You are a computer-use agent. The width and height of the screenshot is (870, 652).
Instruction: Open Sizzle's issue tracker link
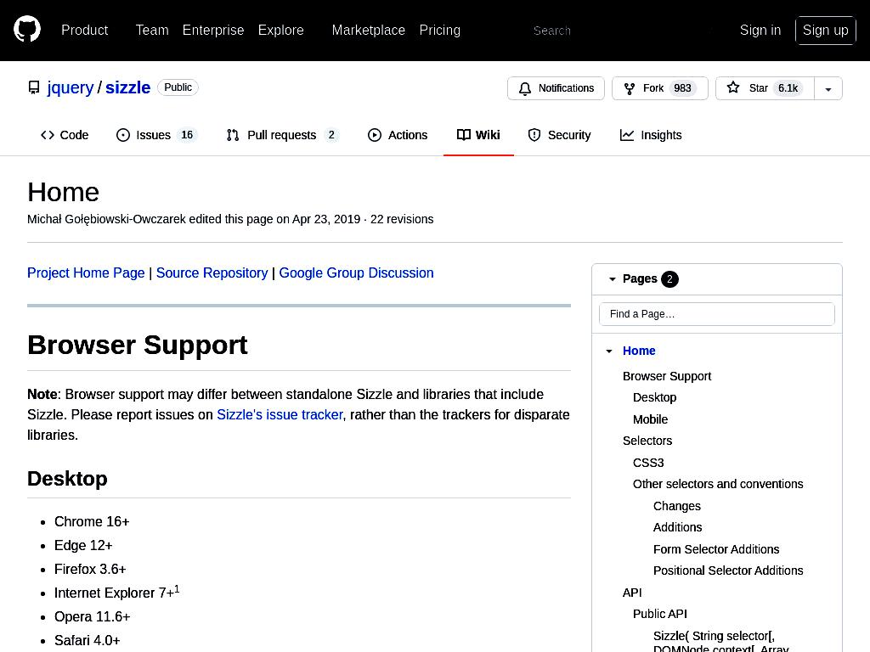click(x=280, y=414)
